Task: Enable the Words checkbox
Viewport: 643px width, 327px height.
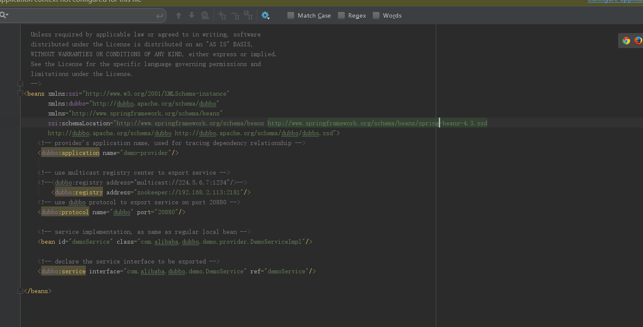Action: coord(376,15)
